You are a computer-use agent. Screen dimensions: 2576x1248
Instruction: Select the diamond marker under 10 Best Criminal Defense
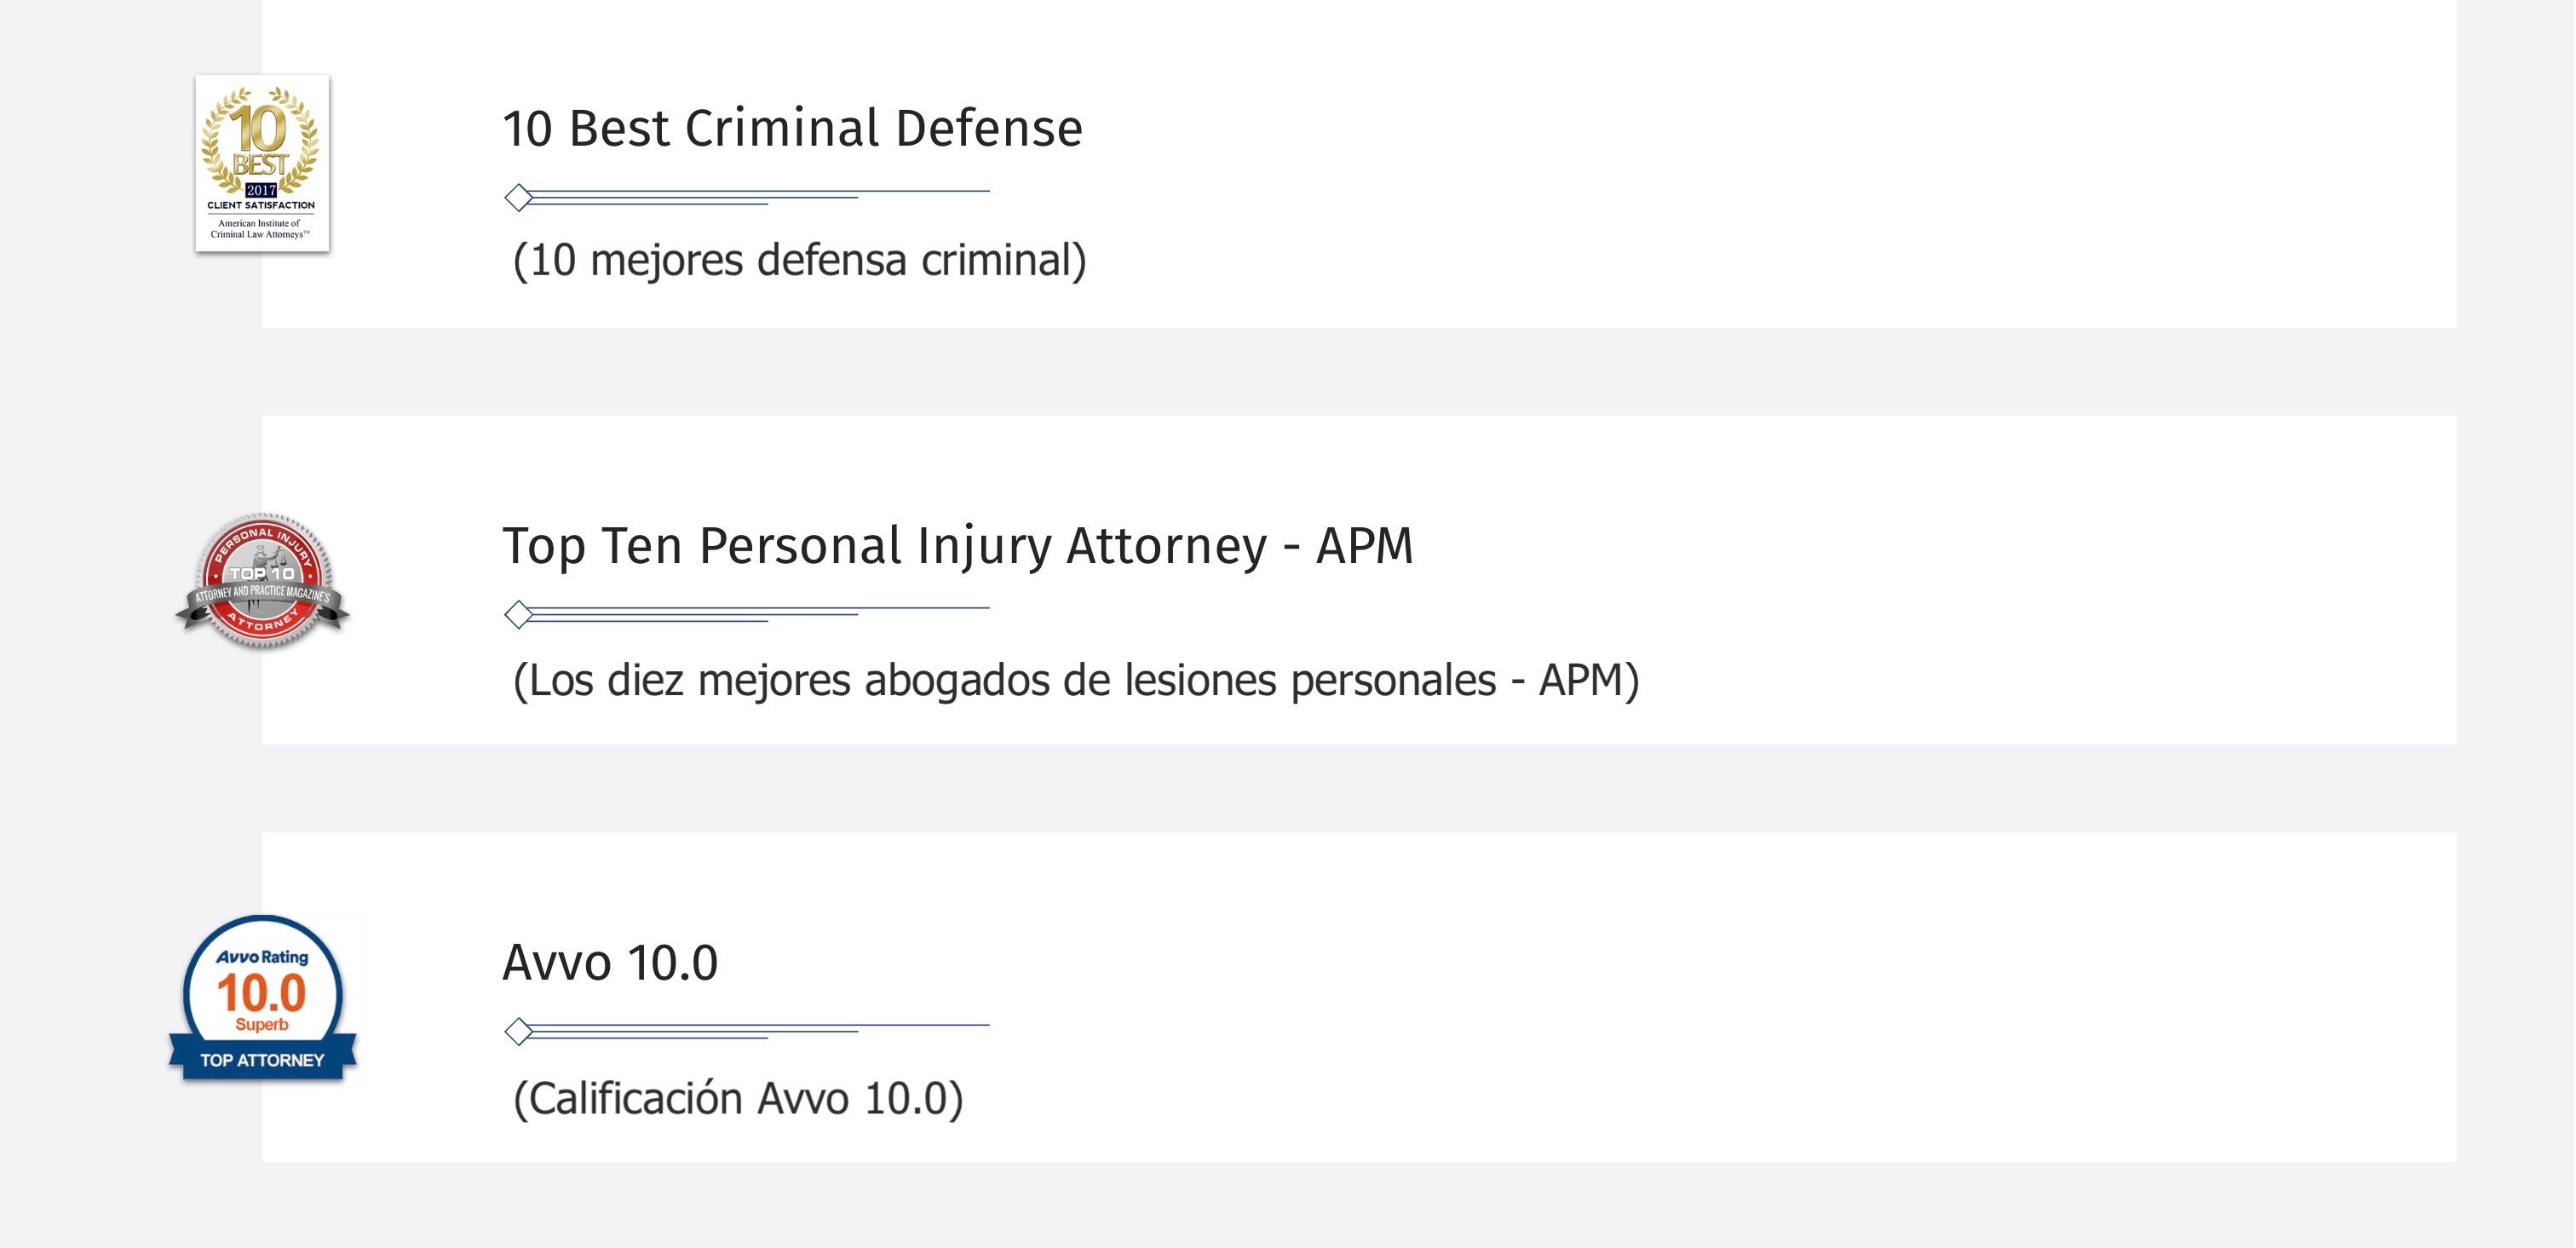518,198
